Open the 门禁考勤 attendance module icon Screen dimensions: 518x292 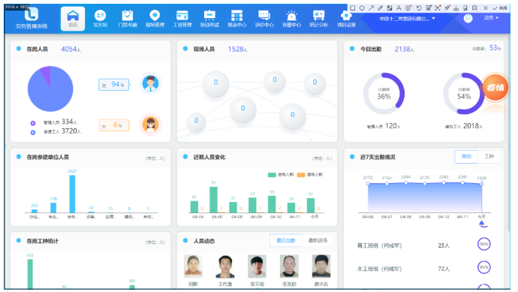point(128,19)
